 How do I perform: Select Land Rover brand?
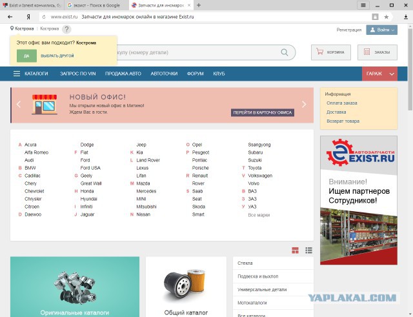(x=148, y=160)
